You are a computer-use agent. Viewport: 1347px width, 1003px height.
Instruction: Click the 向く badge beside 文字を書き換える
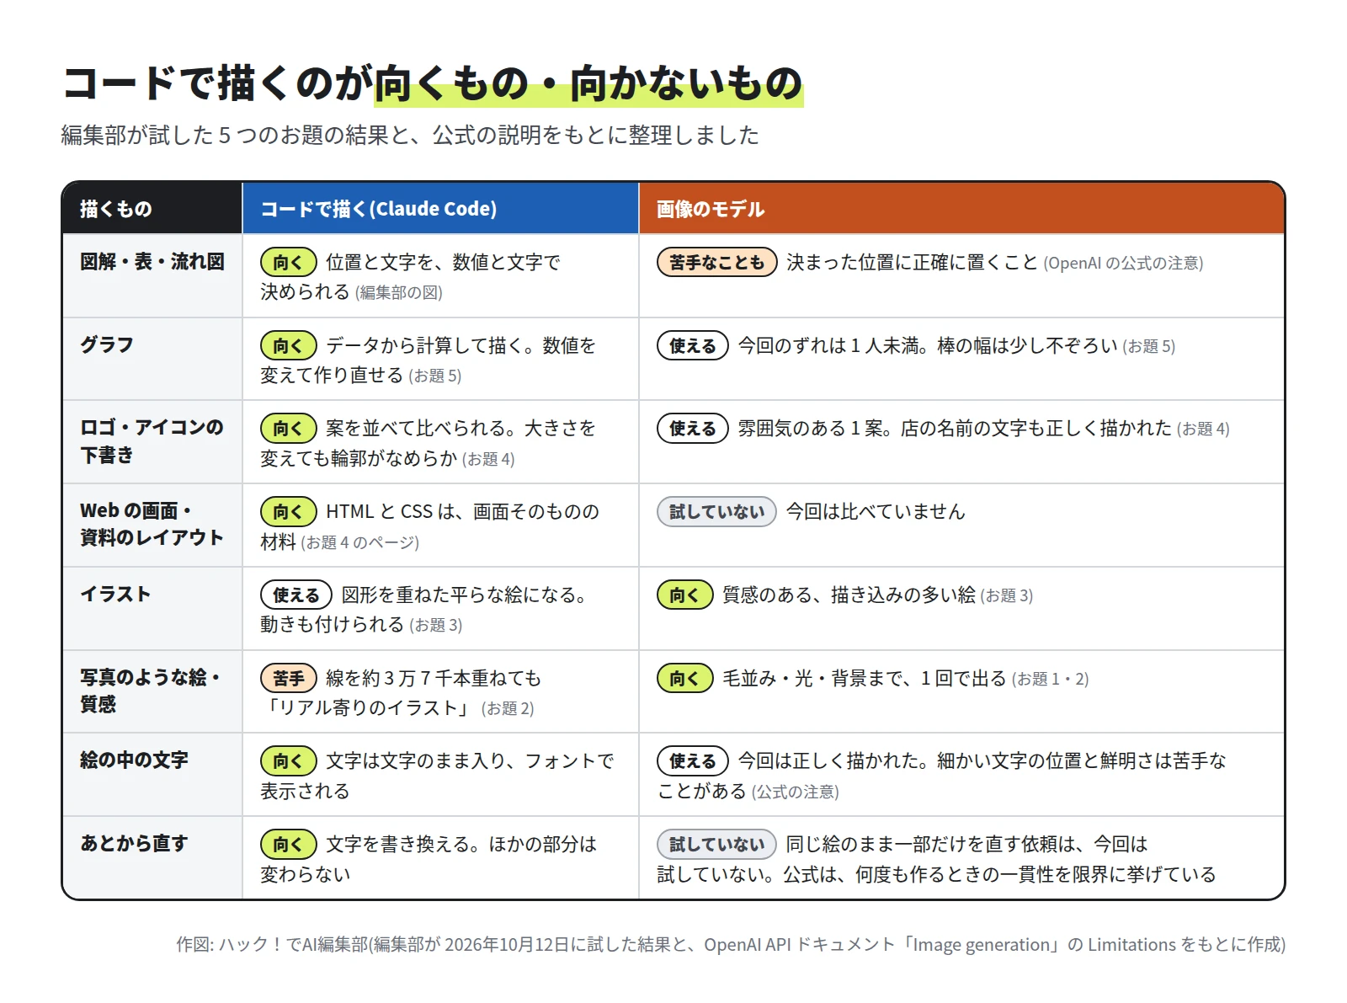[288, 844]
